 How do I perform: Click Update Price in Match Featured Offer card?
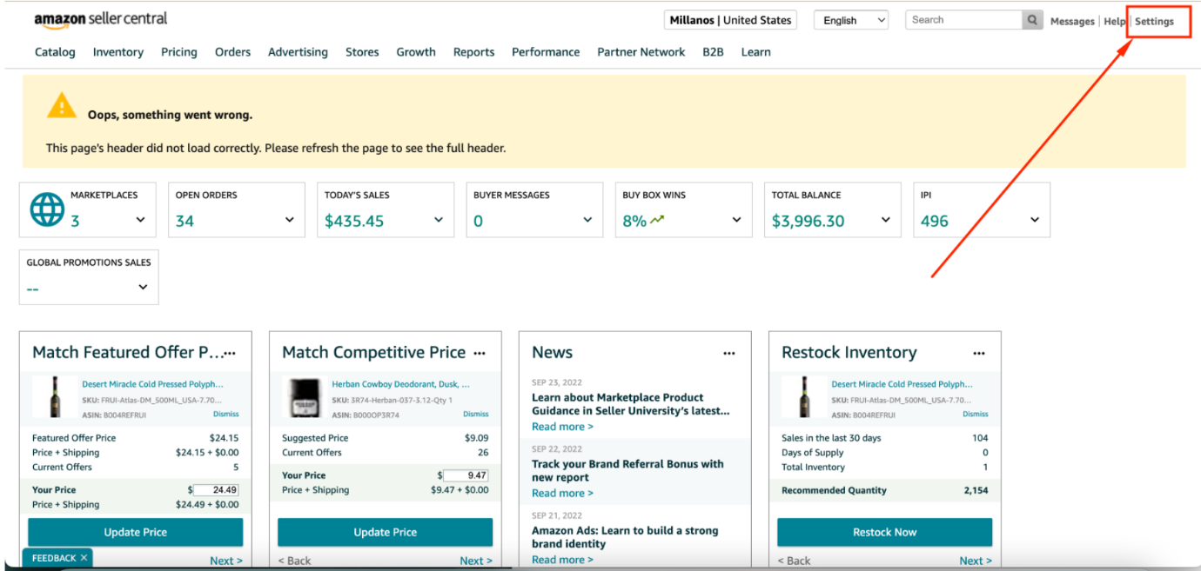(x=135, y=532)
